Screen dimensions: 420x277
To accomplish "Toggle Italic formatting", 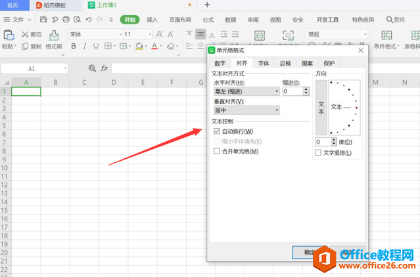I will pos(85,46).
